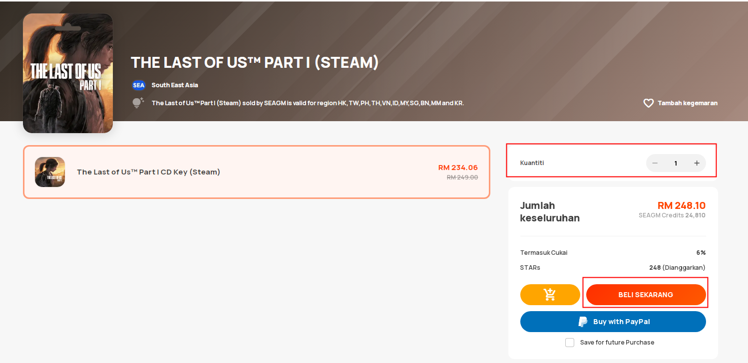Click the lightbulb region info icon
Screen dimensions: 748x363
click(138, 103)
